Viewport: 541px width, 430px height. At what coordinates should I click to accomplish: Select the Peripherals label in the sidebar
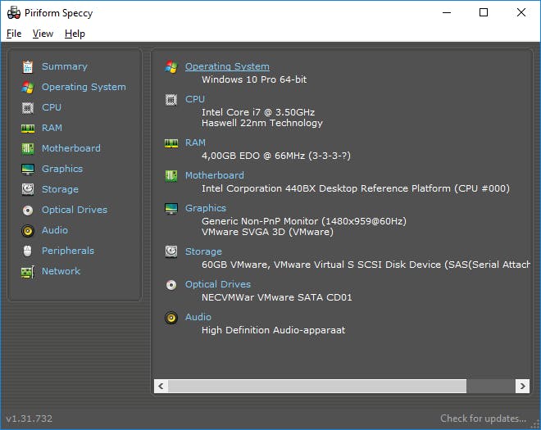click(67, 251)
